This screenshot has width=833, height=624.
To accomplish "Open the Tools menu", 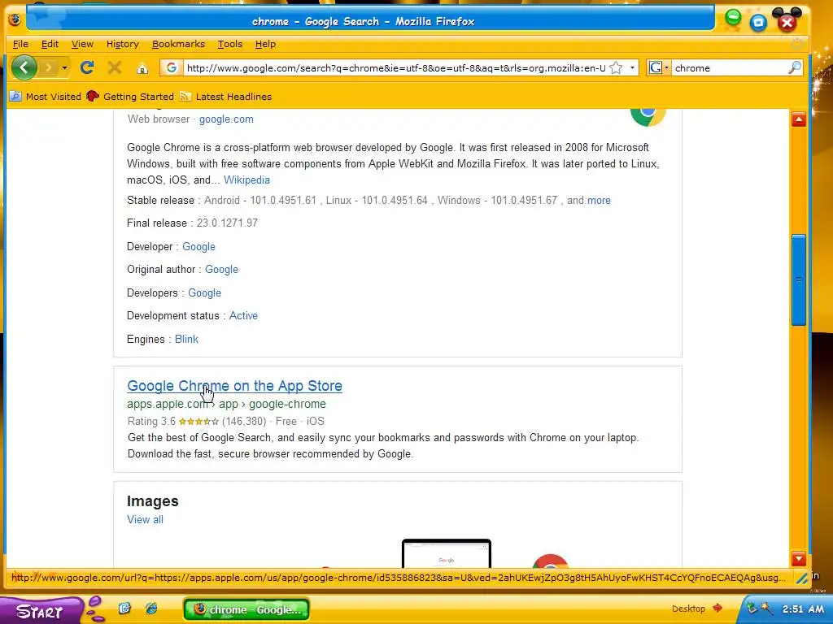I will pyautogui.click(x=230, y=44).
